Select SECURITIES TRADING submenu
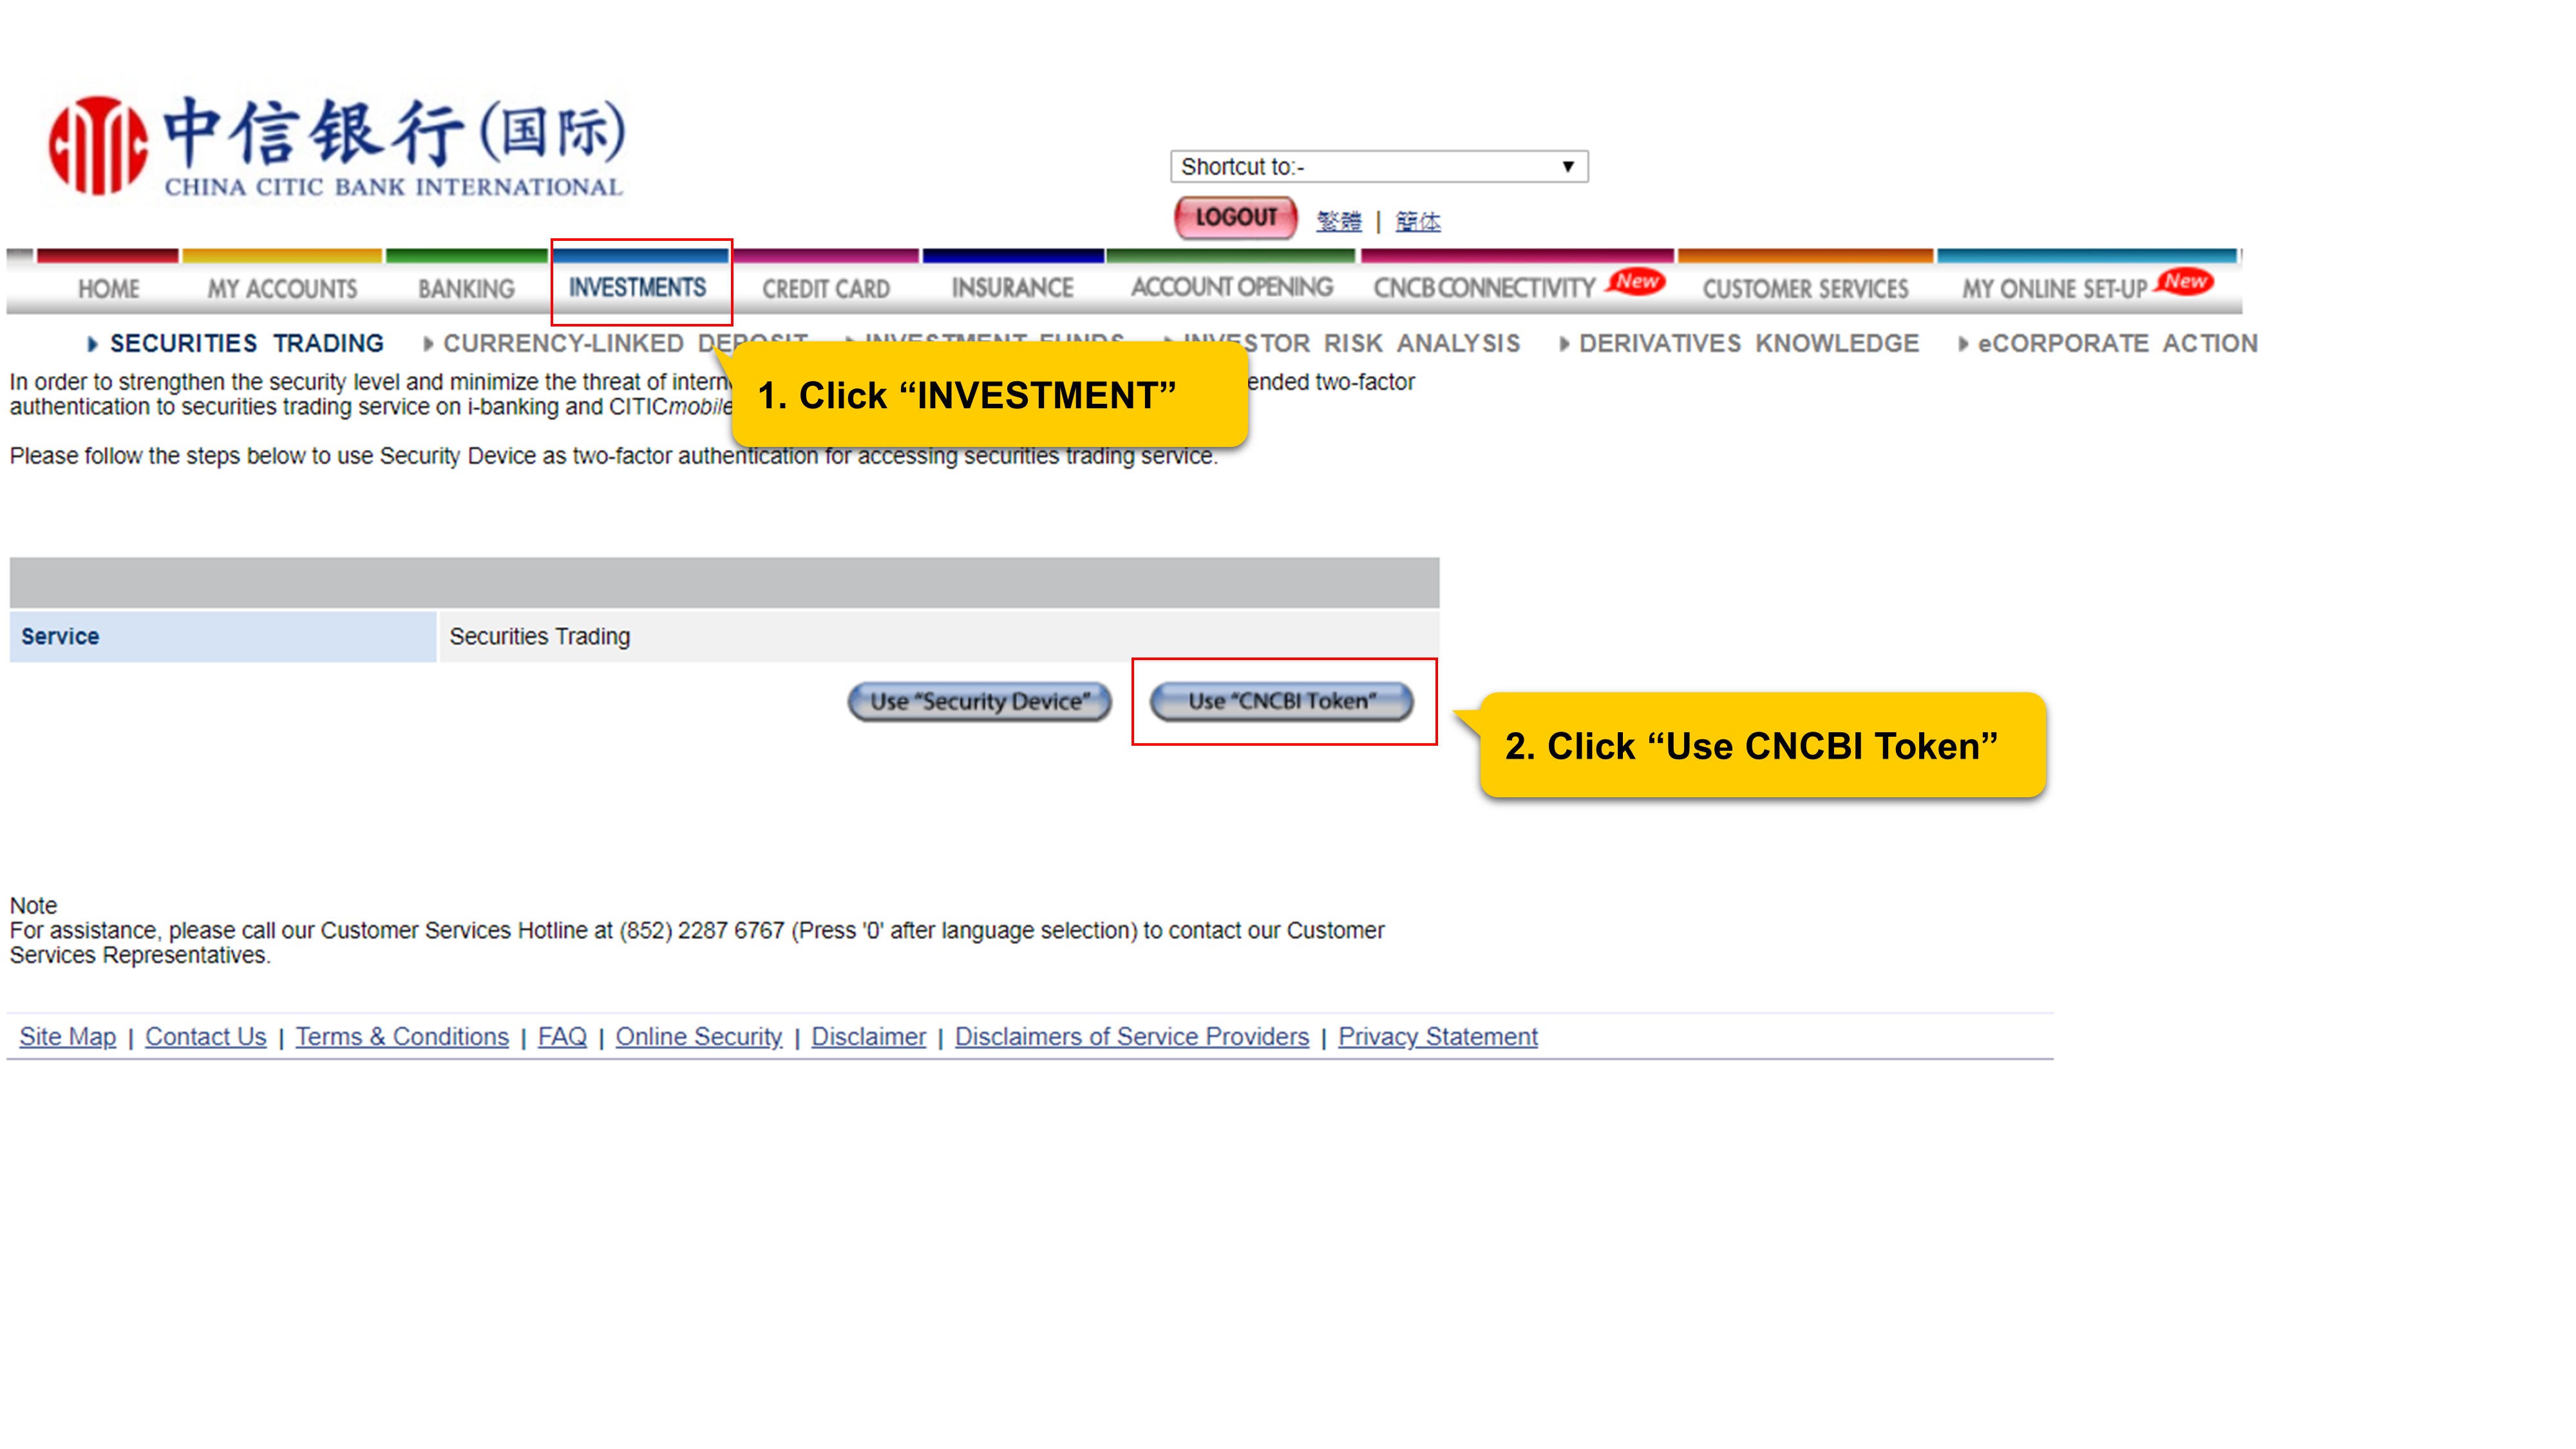This screenshot has height=1449, width=2576. tap(247, 344)
